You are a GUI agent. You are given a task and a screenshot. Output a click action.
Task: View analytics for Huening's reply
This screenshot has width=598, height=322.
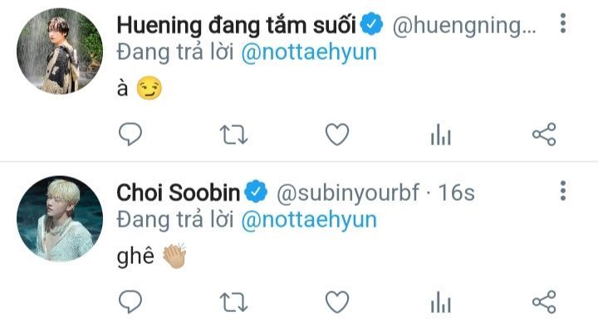click(441, 134)
